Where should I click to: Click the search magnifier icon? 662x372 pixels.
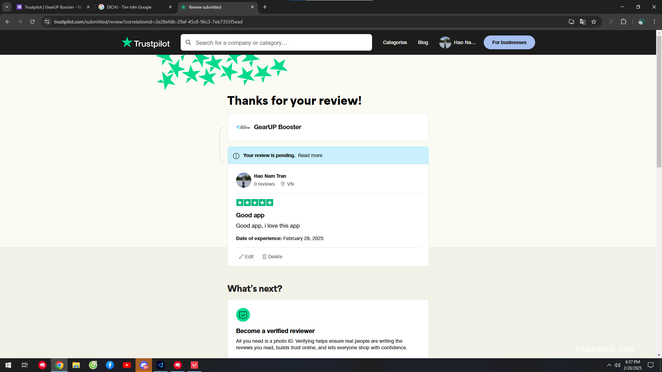coord(188,42)
